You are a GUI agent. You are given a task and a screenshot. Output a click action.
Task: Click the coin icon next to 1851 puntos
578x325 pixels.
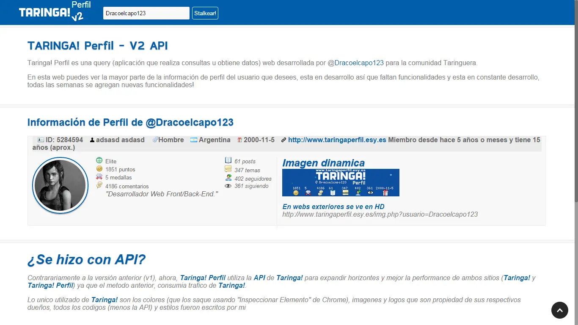coord(99,168)
